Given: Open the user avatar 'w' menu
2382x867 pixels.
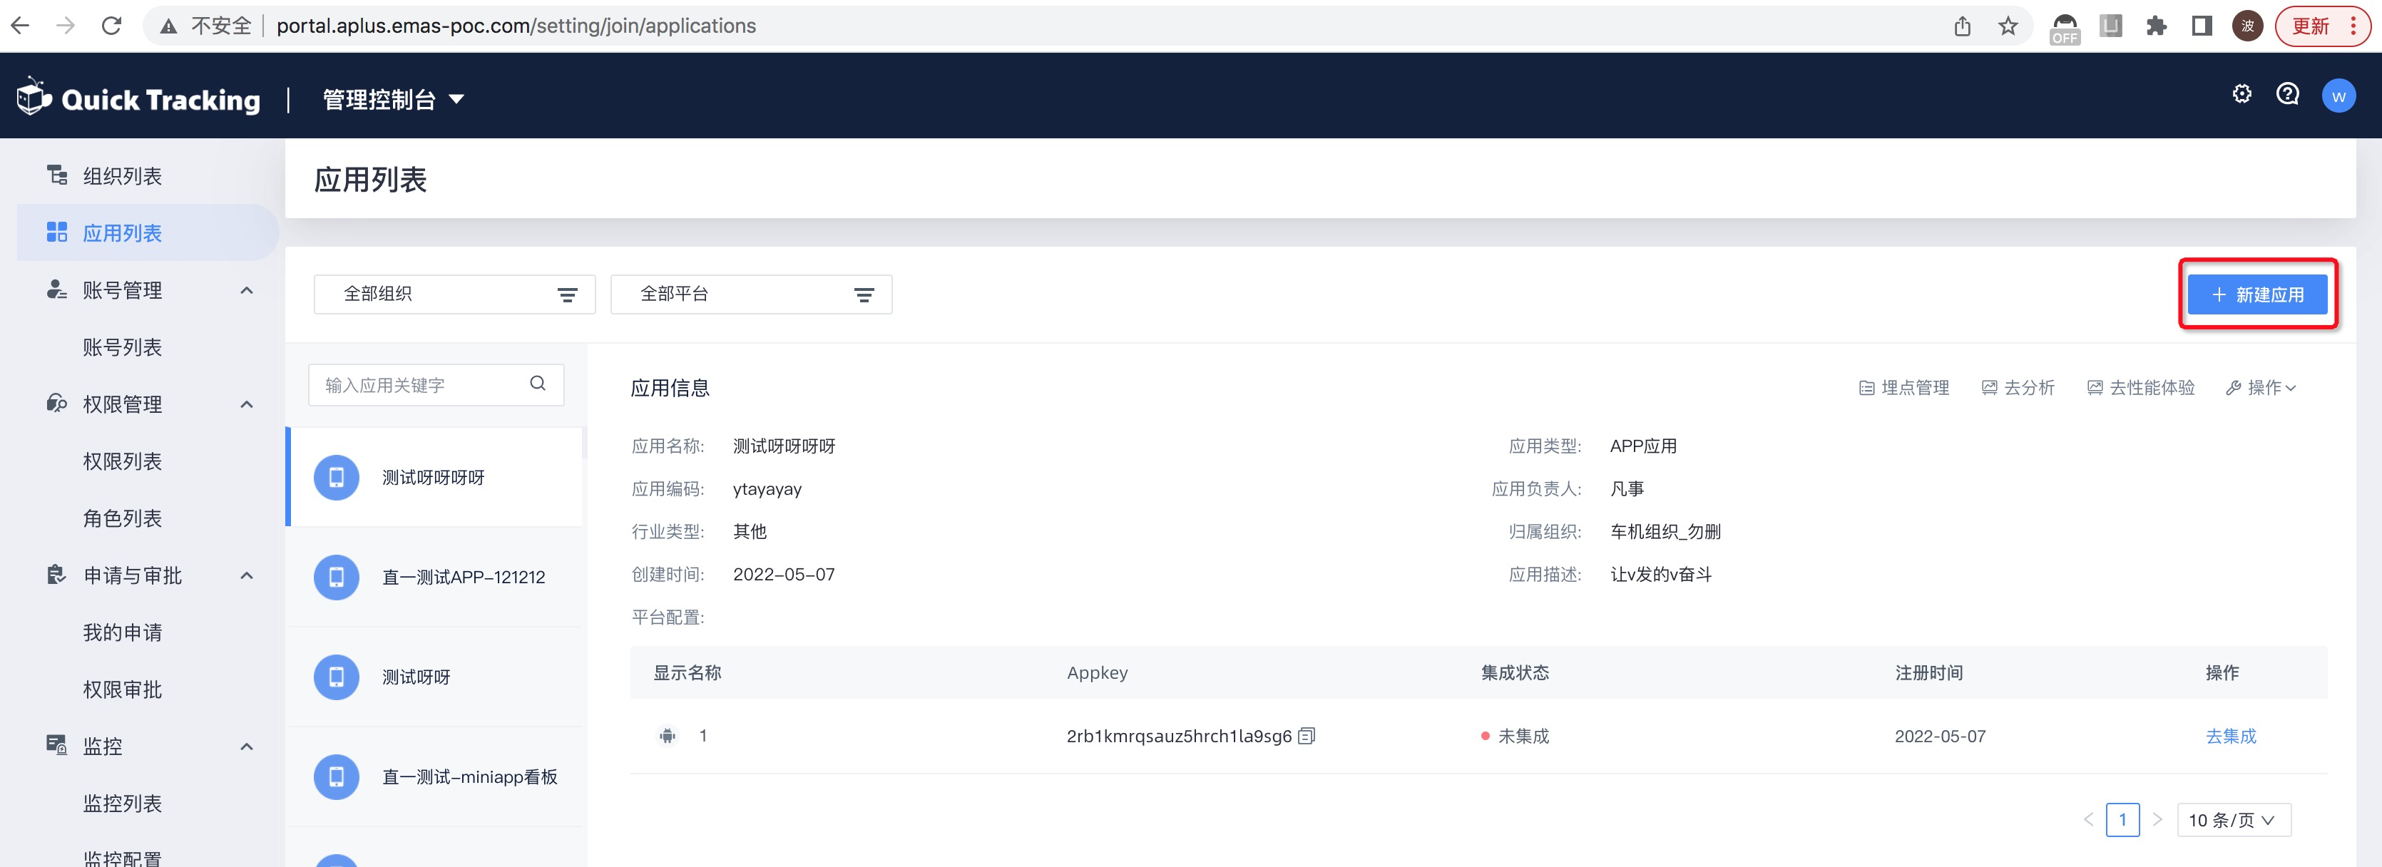Looking at the screenshot, I should (2338, 96).
